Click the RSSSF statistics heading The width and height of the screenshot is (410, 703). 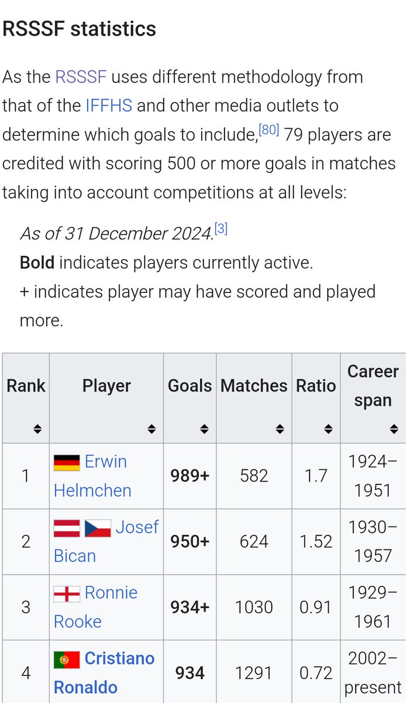pyautogui.click(x=80, y=29)
